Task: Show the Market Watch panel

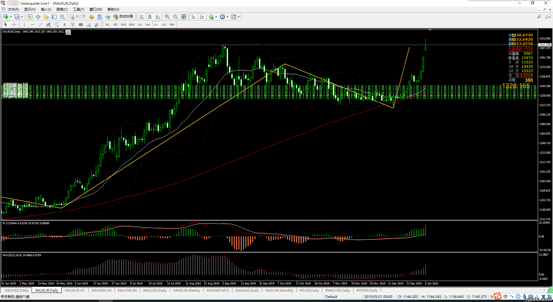Action: pyautogui.click(x=30, y=17)
